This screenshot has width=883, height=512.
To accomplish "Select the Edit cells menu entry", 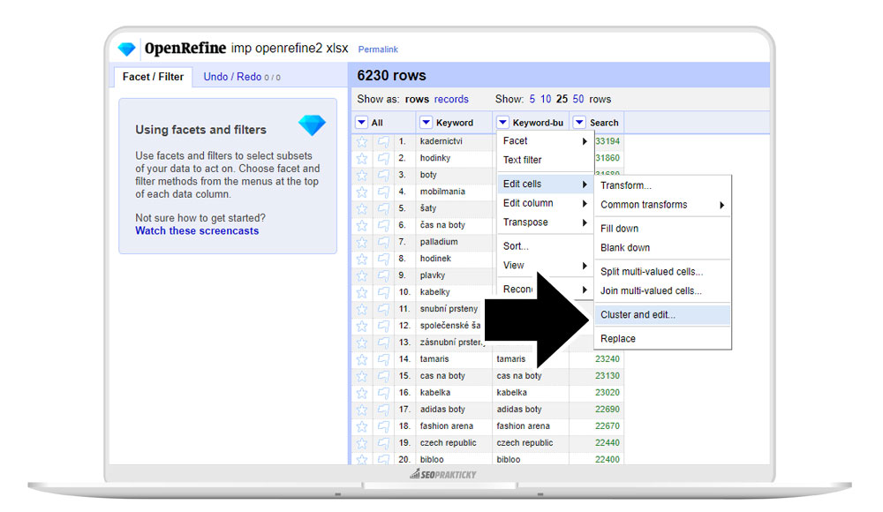I will click(x=545, y=184).
